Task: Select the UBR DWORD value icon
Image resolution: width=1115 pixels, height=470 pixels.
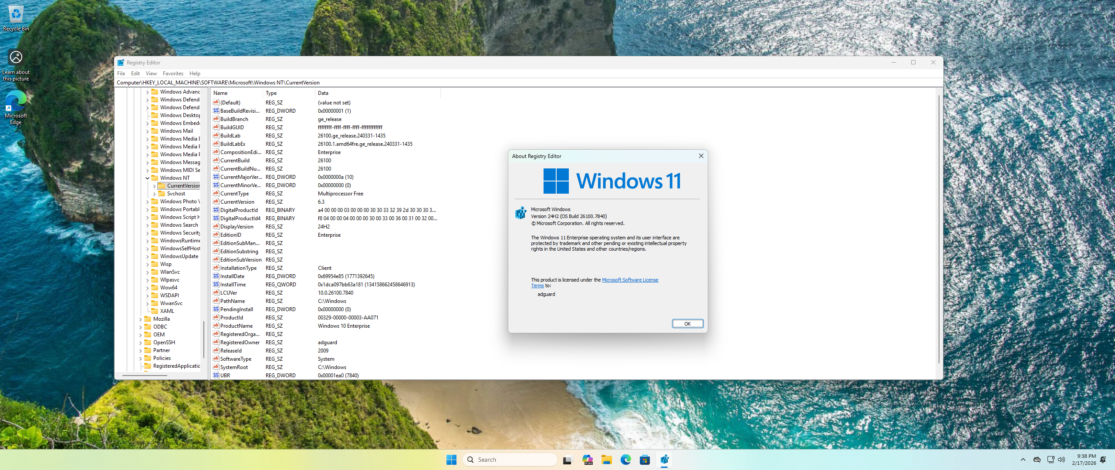Action: coord(216,375)
